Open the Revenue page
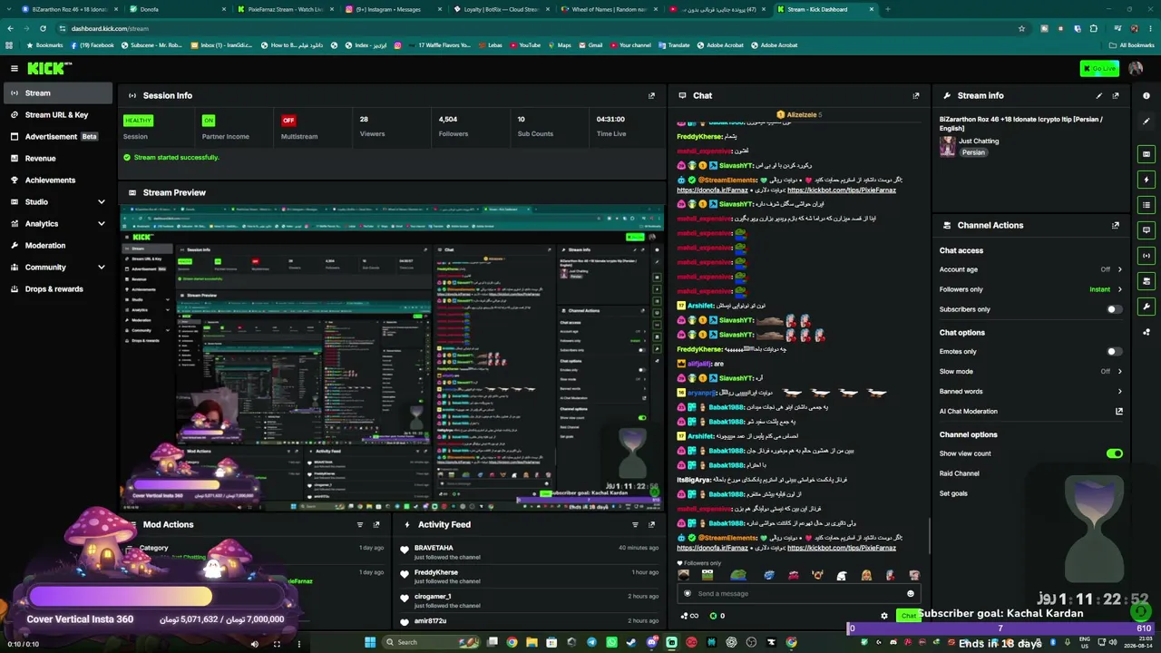 [58, 159]
